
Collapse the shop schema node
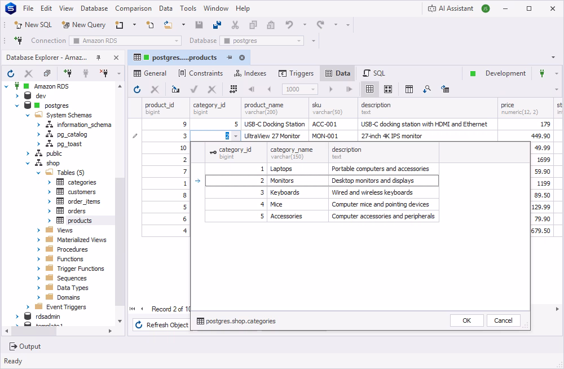(28, 163)
